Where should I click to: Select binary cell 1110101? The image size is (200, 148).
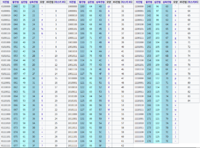click(x=139, y=101)
